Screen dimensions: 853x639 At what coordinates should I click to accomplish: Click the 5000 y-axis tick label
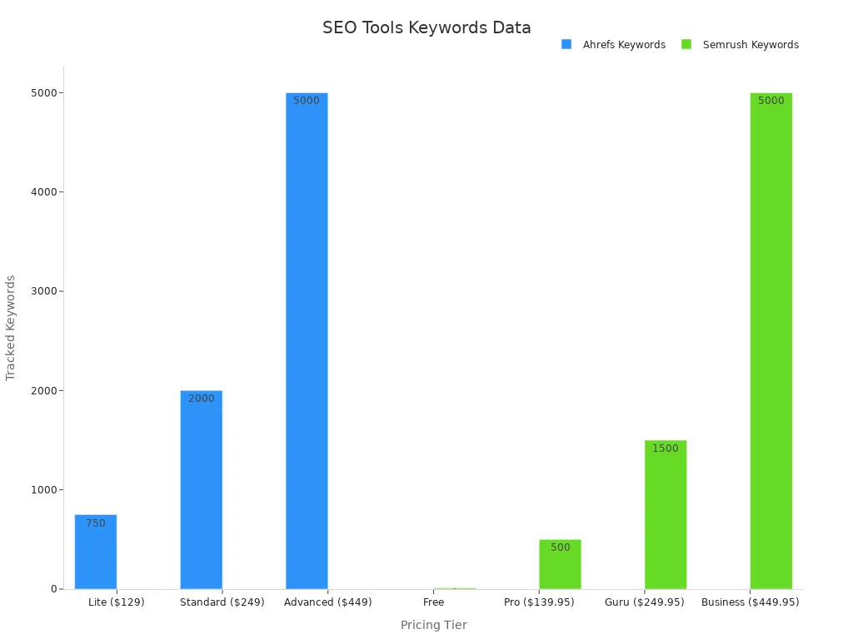(x=44, y=93)
